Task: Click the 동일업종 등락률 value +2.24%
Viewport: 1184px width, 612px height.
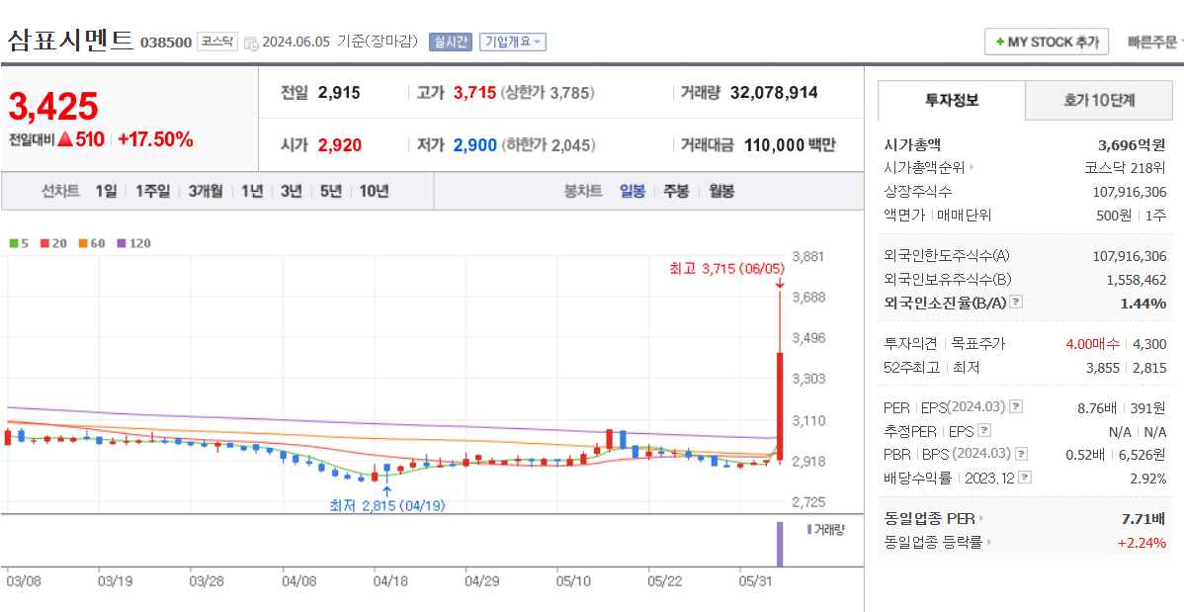Action: [1141, 543]
